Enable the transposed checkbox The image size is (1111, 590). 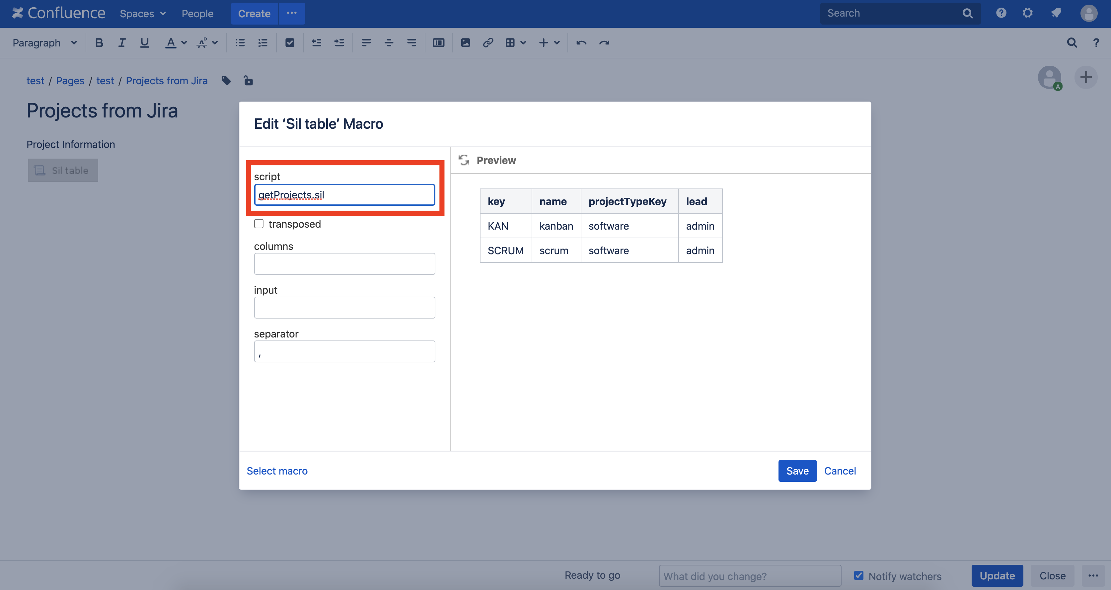pyautogui.click(x=259, y=224)
